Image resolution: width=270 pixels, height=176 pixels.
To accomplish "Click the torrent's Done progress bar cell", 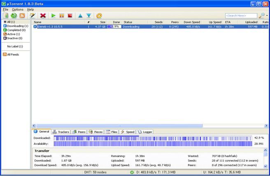I will pyautogui.click(x=114, y=27).
